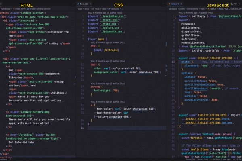Viewport: 242px width, 161px height.
Task: Select line number 26 in the CSS gutter
Action: pyautogui.click(x=82, y=128)
